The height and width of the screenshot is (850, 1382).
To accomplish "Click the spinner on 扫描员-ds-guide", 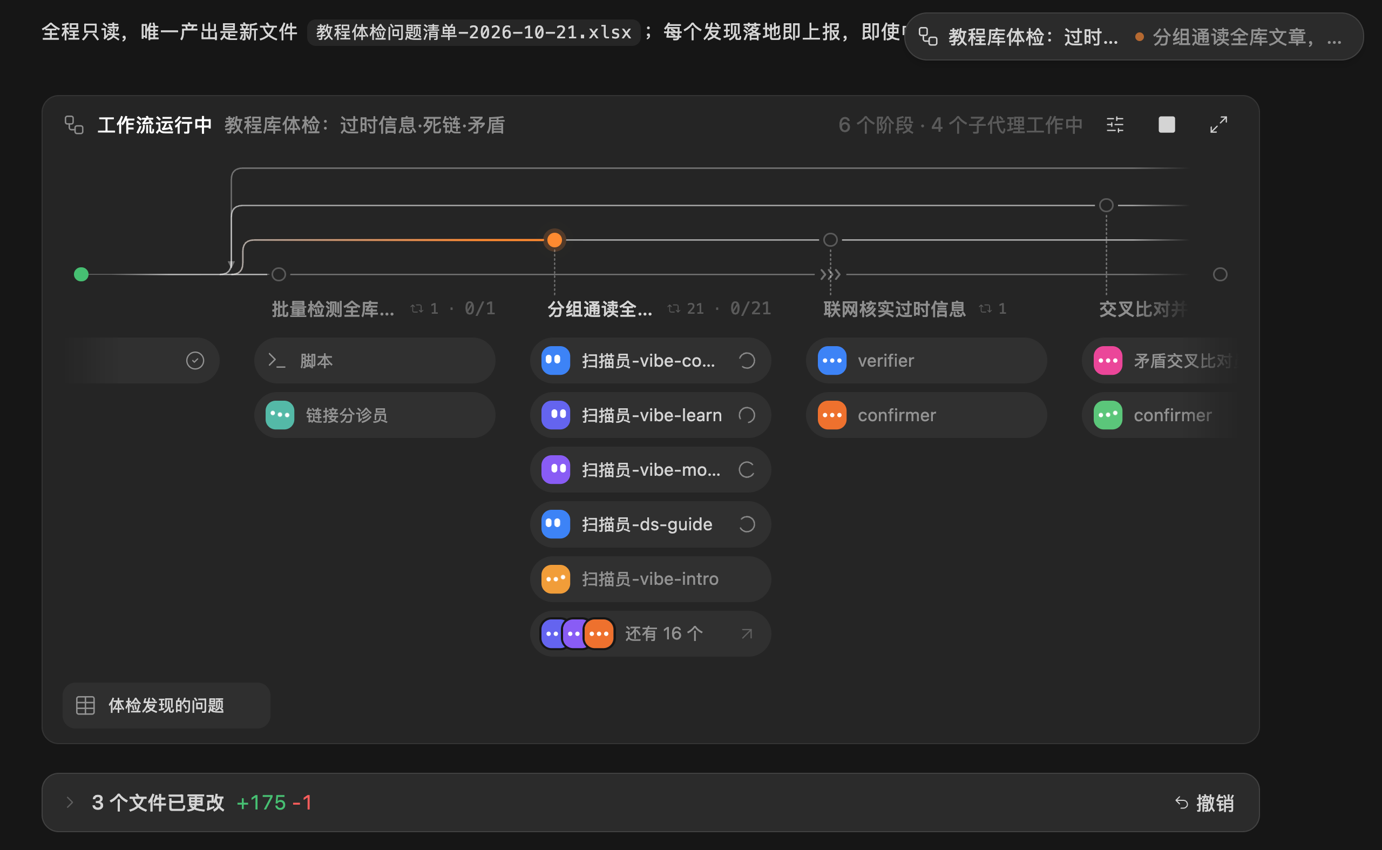I will [747, 524].
